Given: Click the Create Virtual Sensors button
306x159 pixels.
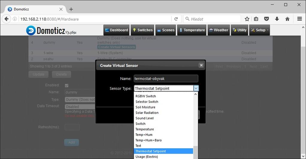Looking at the screenshot, I should (x=116, y=47).
